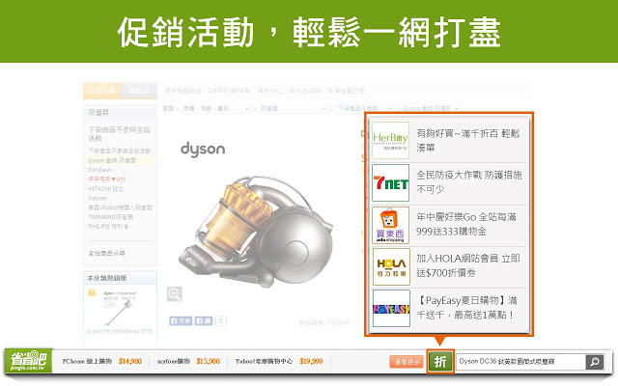Click 全站商品分類 in sidebar
618x386 pixels.
pyautogui.click(x=106, y=253)
